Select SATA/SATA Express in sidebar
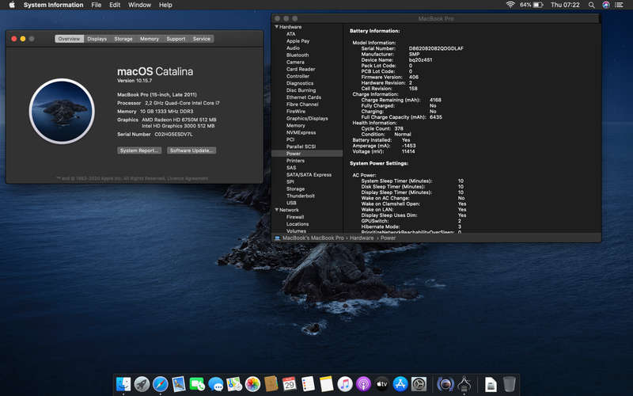 coord(309,174)
